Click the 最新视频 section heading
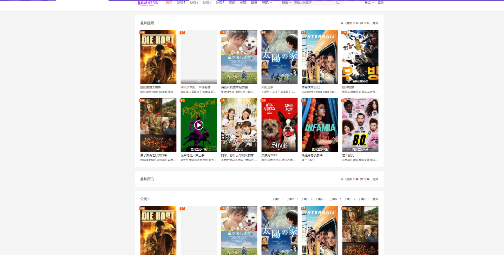The width and height of the screenshot is (504, 255). coord(147,23)
